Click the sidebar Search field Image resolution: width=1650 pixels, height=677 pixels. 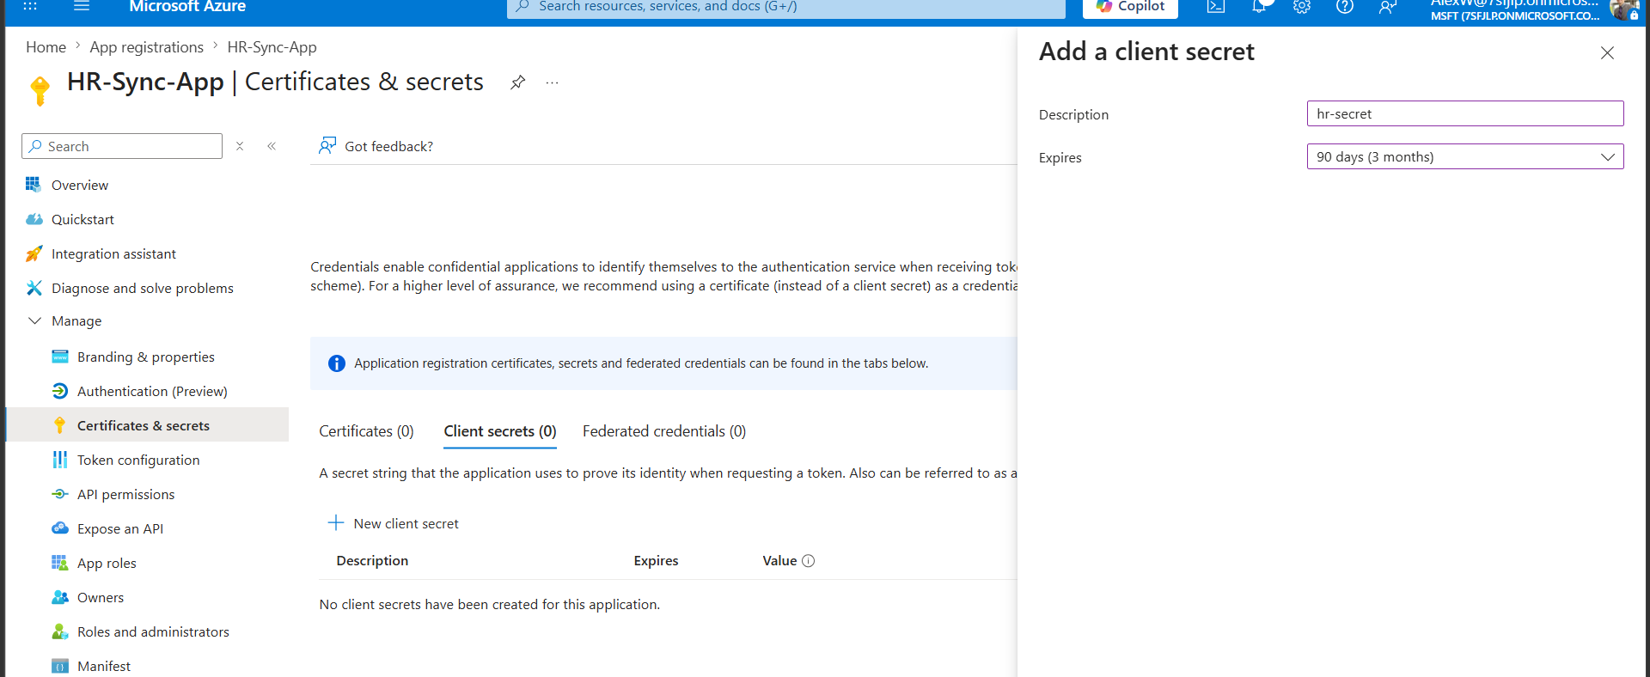[122, 146]
